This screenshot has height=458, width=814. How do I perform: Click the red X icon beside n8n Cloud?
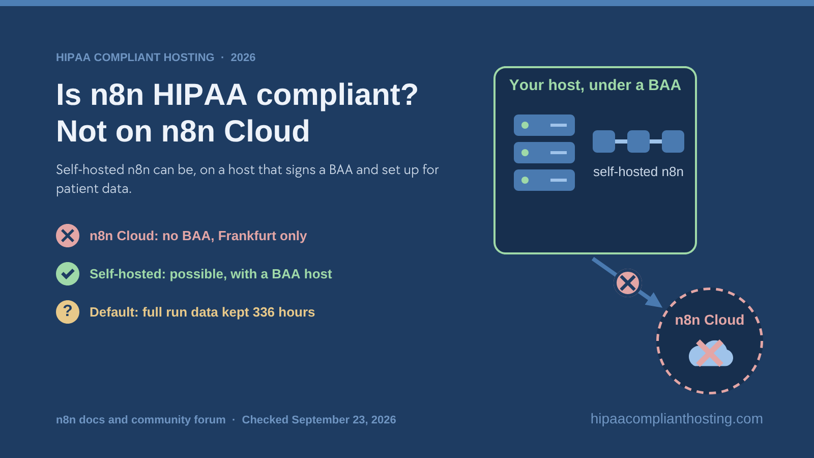tap(68, 236)
